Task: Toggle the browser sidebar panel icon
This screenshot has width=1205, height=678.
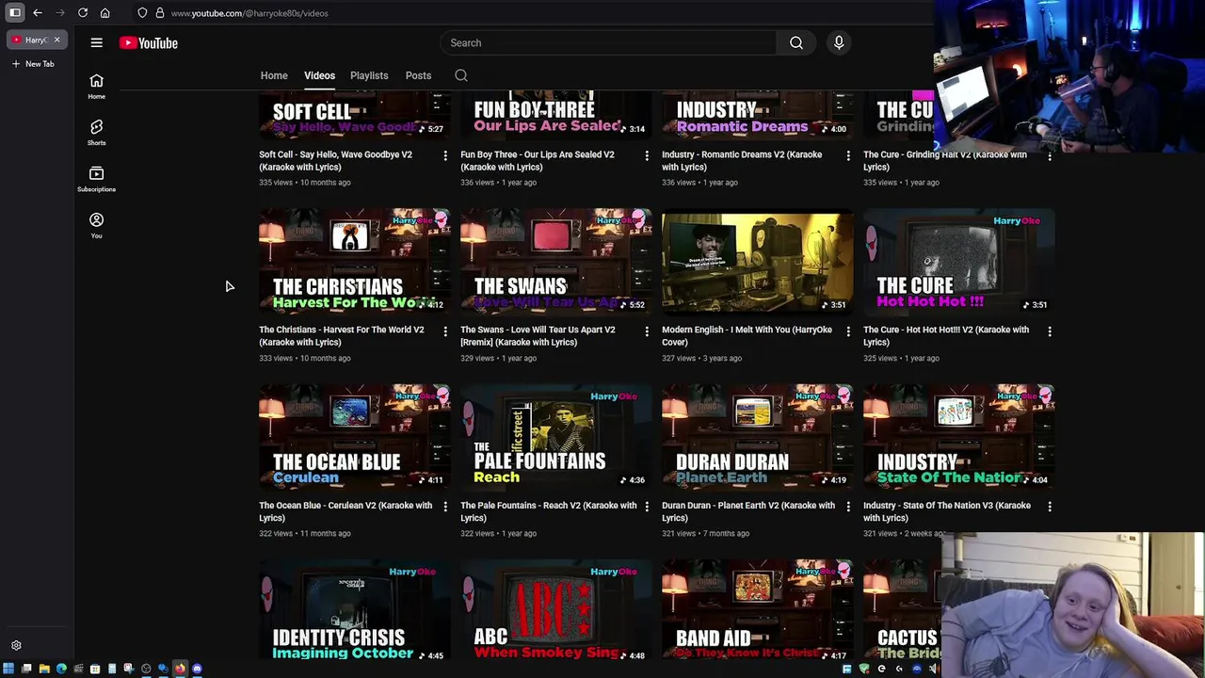Action: [15, 13]
